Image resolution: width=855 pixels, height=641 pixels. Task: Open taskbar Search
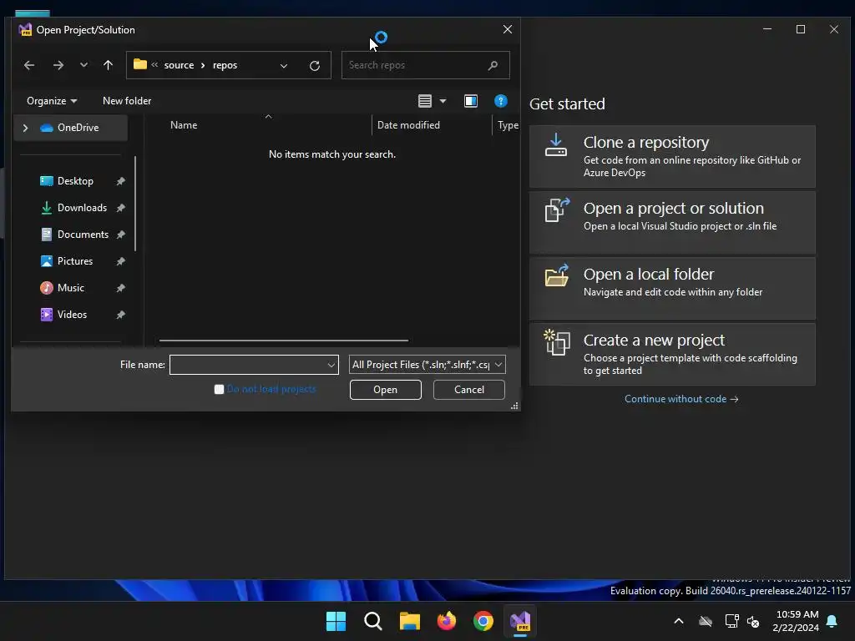(373, 621)
